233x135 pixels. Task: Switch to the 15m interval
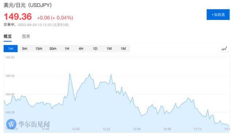click(39, 48)
